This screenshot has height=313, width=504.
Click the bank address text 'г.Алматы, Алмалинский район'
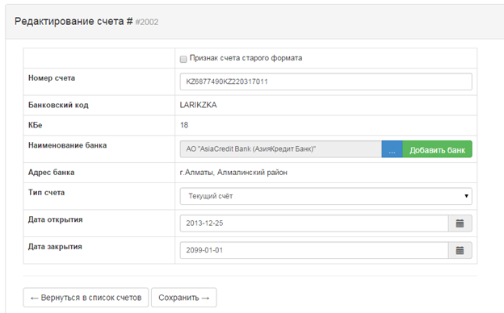[x=233, y=173]
